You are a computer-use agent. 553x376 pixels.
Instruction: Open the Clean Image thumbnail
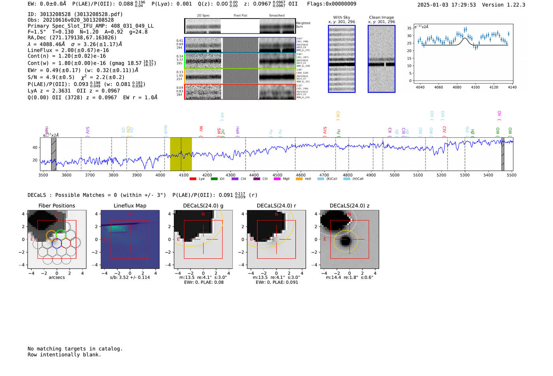(382, 59)
